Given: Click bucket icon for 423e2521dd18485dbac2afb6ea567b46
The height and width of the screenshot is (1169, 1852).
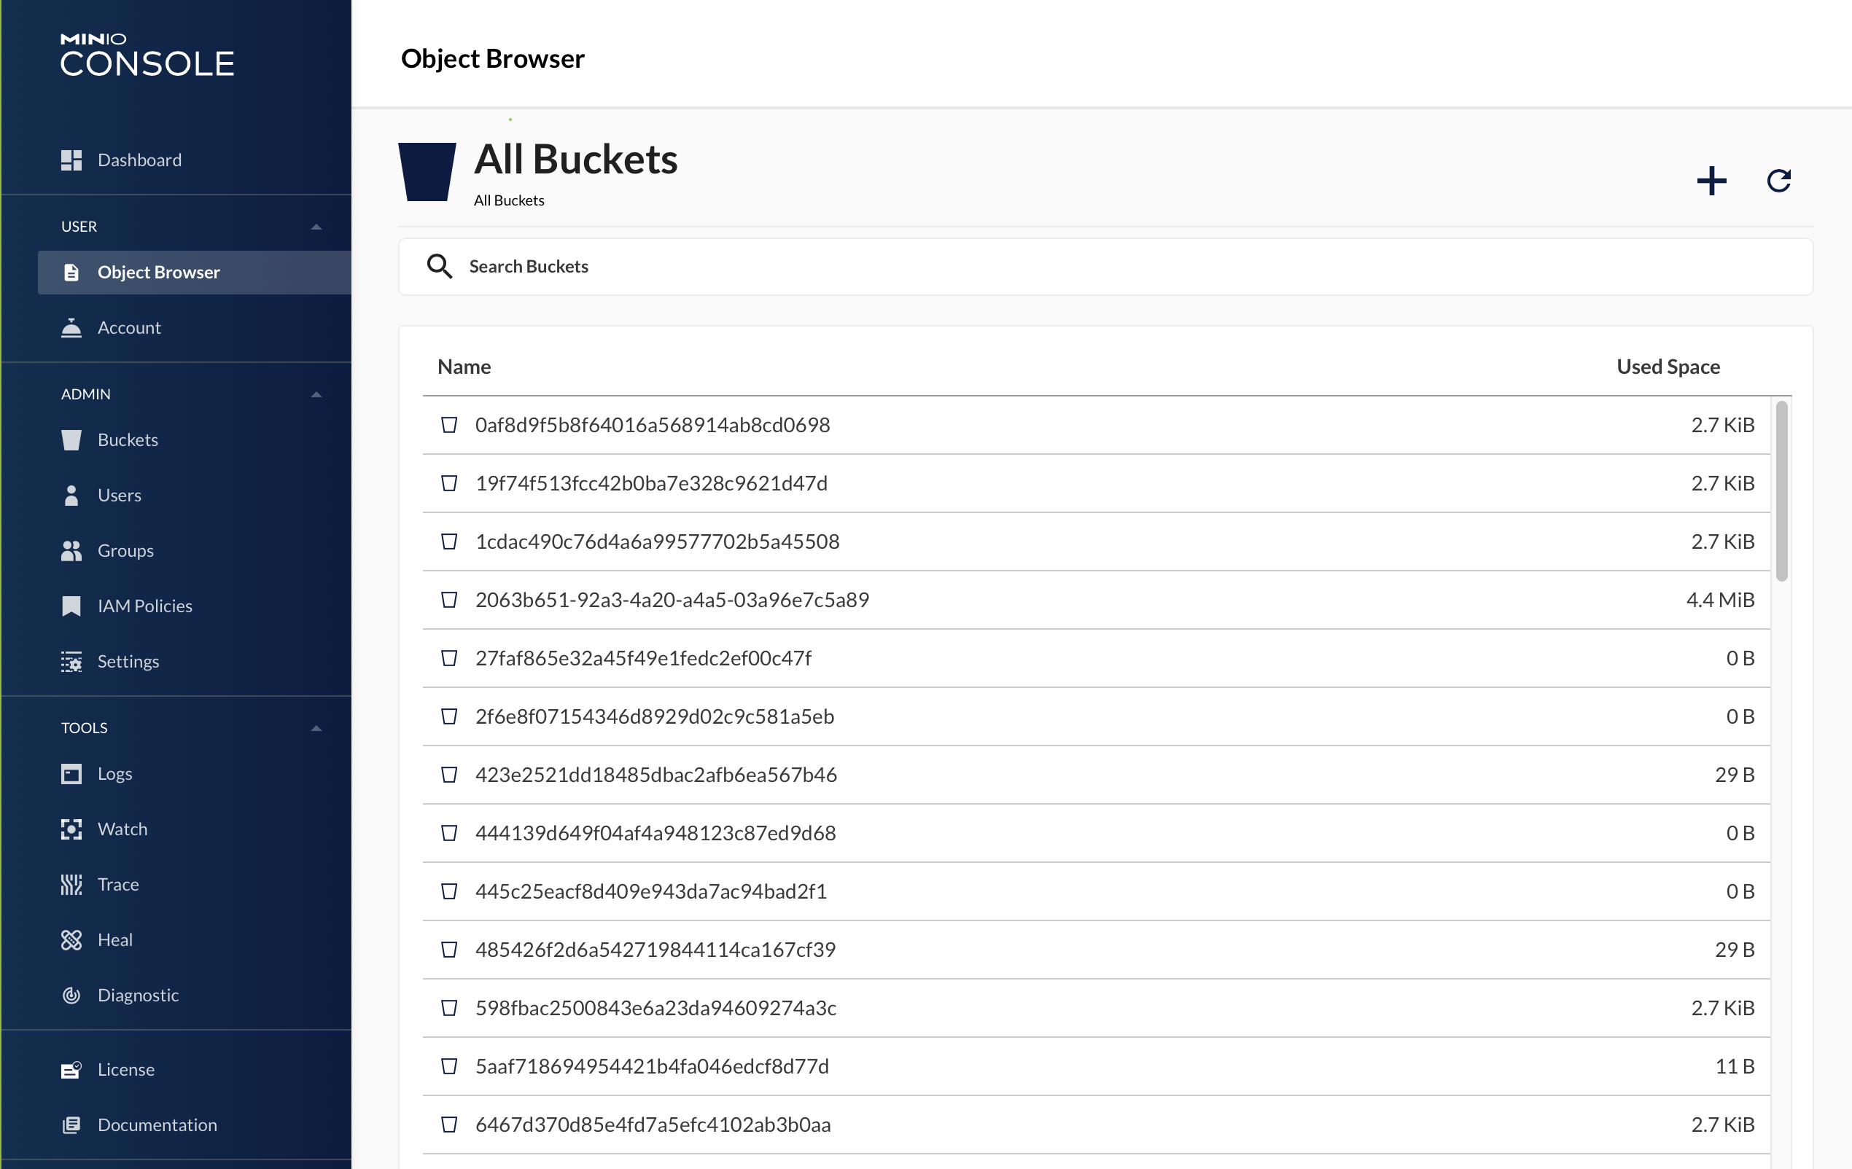Looking at the screenshot, I should click(449, 775).
